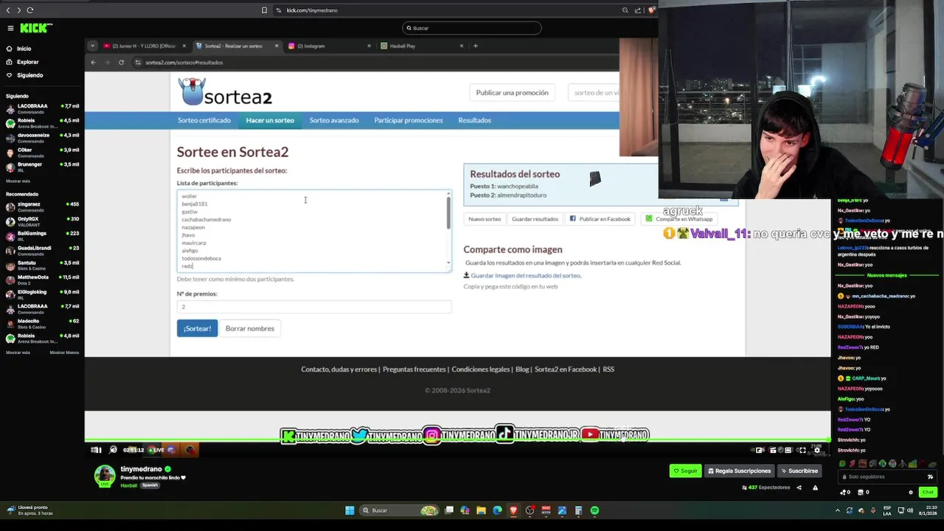Click the Nuevo sorteo button
944x531 pixels.
tap(485, 219)
